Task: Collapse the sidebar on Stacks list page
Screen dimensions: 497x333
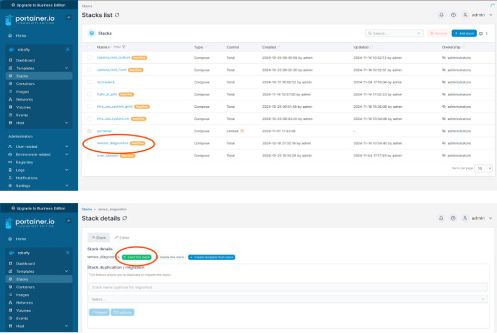Action: pos(68,18)
